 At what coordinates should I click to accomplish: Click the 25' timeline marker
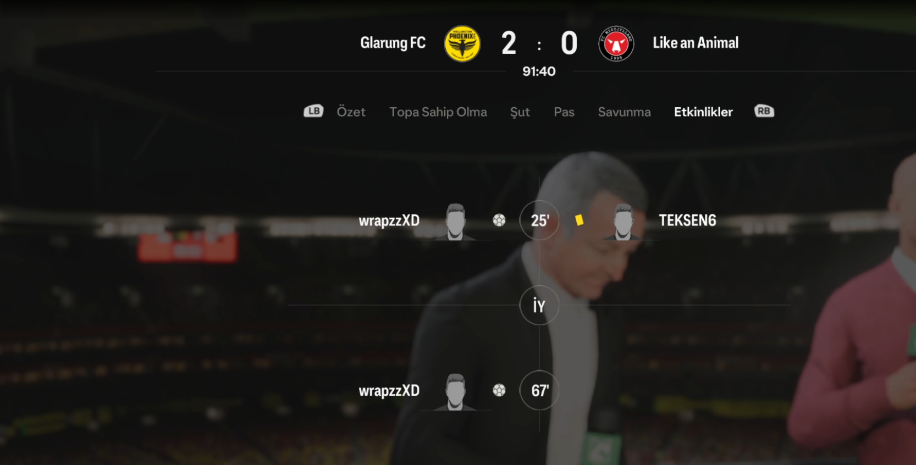539,220
